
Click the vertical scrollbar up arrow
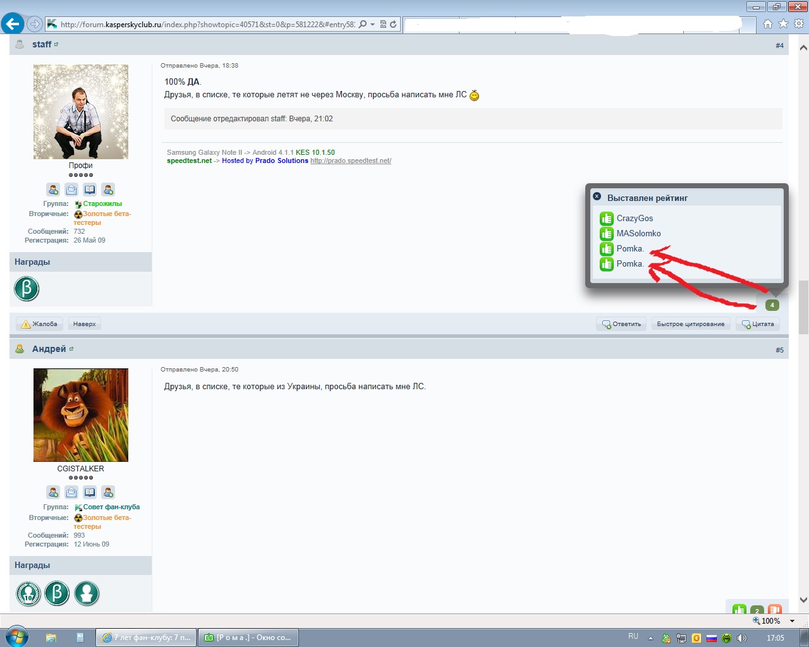click(803, 47)
